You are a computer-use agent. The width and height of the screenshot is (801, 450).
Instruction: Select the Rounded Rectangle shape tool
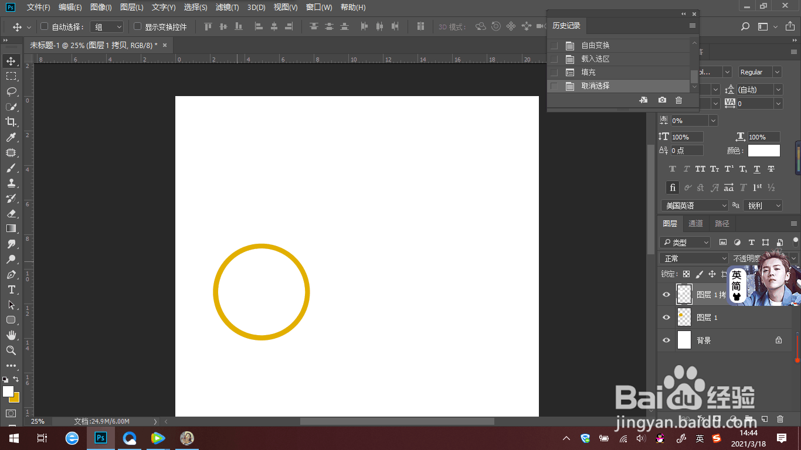(x=11, y=320)
